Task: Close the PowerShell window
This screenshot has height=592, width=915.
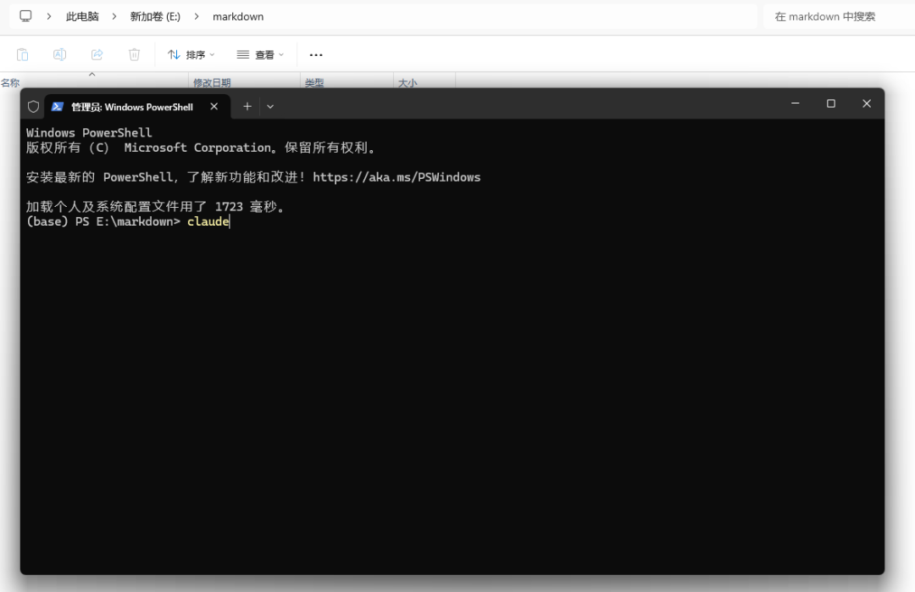Action: pos(867,103)
